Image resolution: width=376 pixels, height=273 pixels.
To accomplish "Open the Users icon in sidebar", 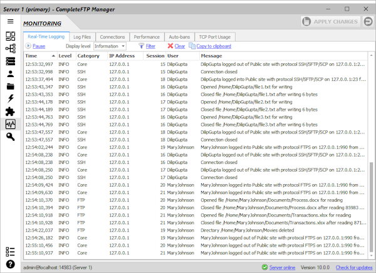I will tap(10, 74).
